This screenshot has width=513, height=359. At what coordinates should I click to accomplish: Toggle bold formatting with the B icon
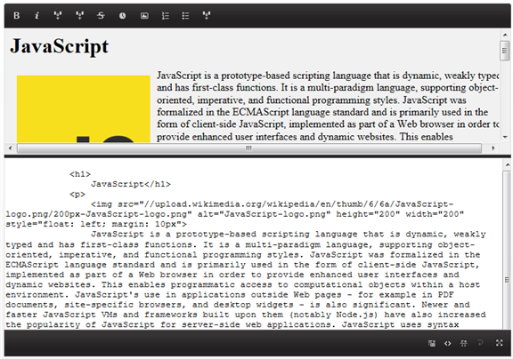point(16,15)
